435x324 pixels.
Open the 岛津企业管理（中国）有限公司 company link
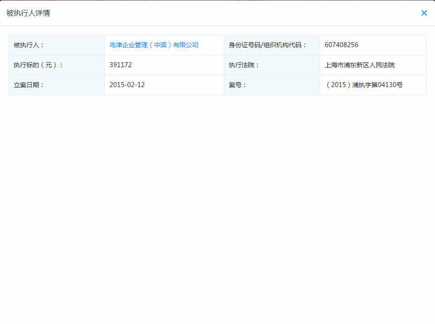coord(154,45)
